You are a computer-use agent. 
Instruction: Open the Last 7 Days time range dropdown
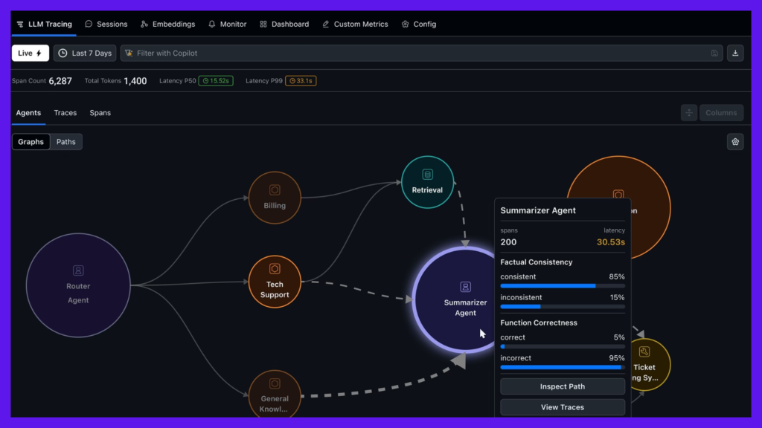[85, 53]
